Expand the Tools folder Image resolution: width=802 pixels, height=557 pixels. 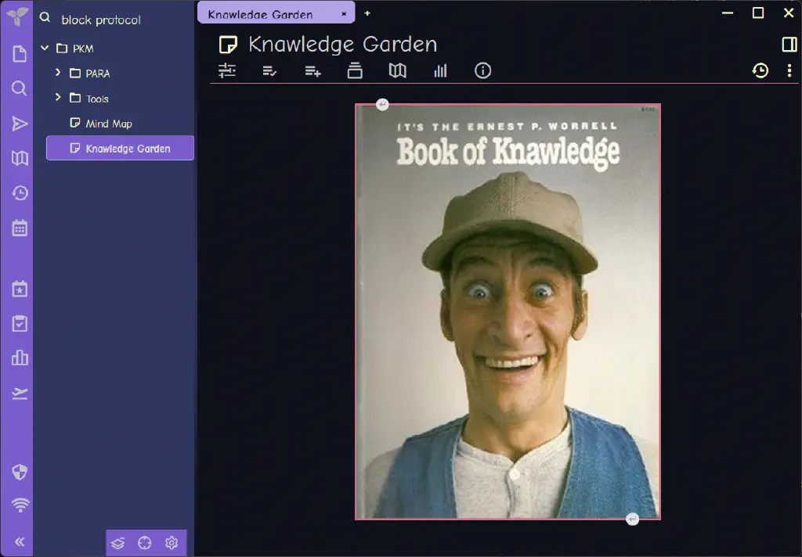coord(58,97)
